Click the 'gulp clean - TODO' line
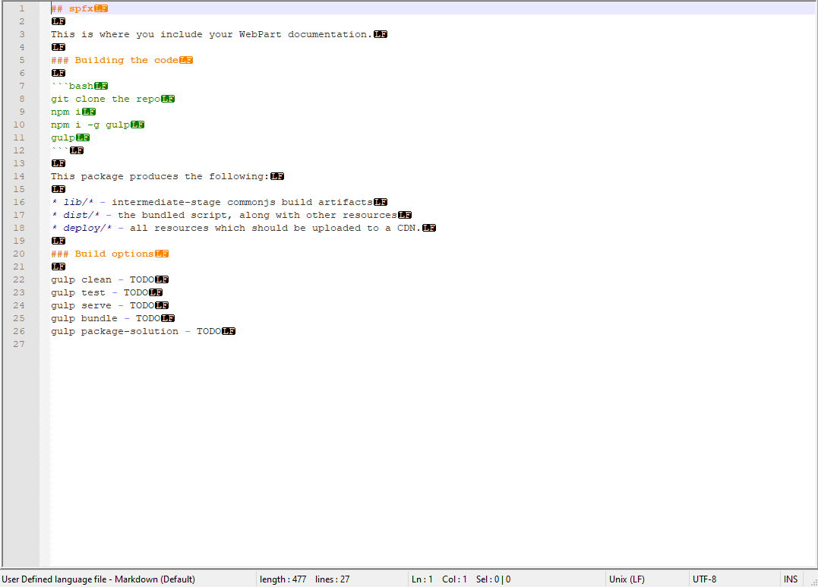Image resolution: width=818 pixels, height=587 pixels. (103, 279)
